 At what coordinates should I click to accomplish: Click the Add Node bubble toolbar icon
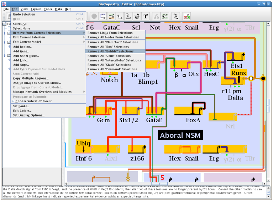(128, 16)
